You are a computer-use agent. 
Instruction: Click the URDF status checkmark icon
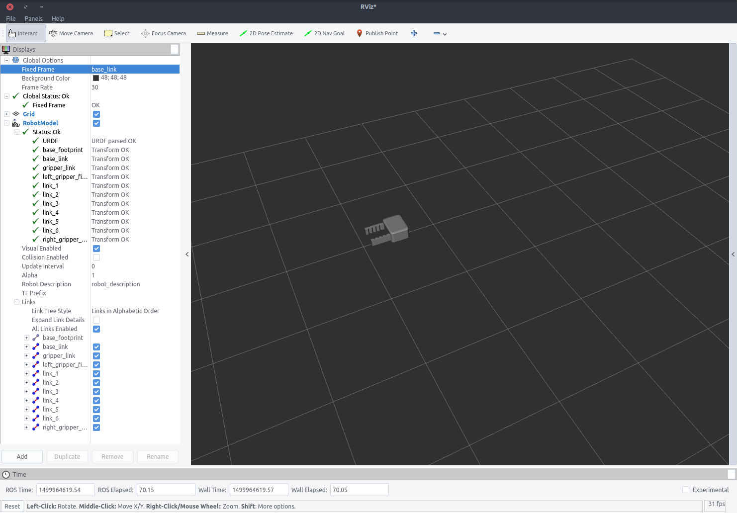[x=36, y=141]
